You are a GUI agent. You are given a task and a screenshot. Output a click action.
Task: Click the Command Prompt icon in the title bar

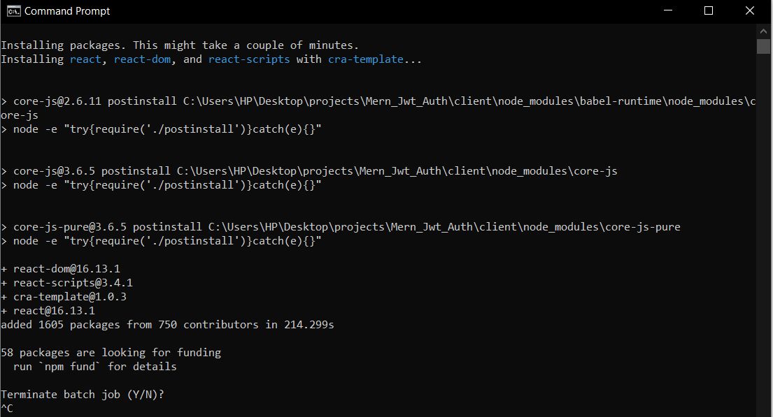[13, 11]
